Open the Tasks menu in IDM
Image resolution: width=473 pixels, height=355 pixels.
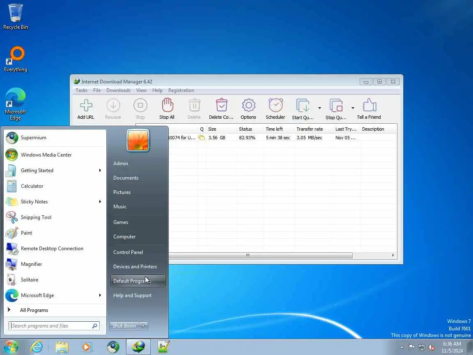pyautogui.click(x=81, y=90)
